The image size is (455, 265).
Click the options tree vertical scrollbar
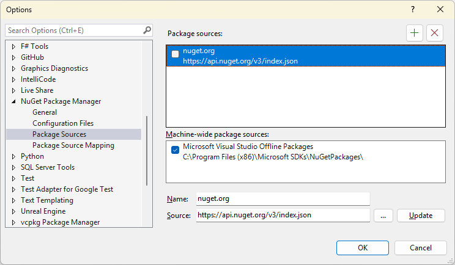pyautogui.click(x=147, y=151)
